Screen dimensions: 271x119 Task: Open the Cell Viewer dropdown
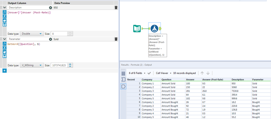point(163,73)
